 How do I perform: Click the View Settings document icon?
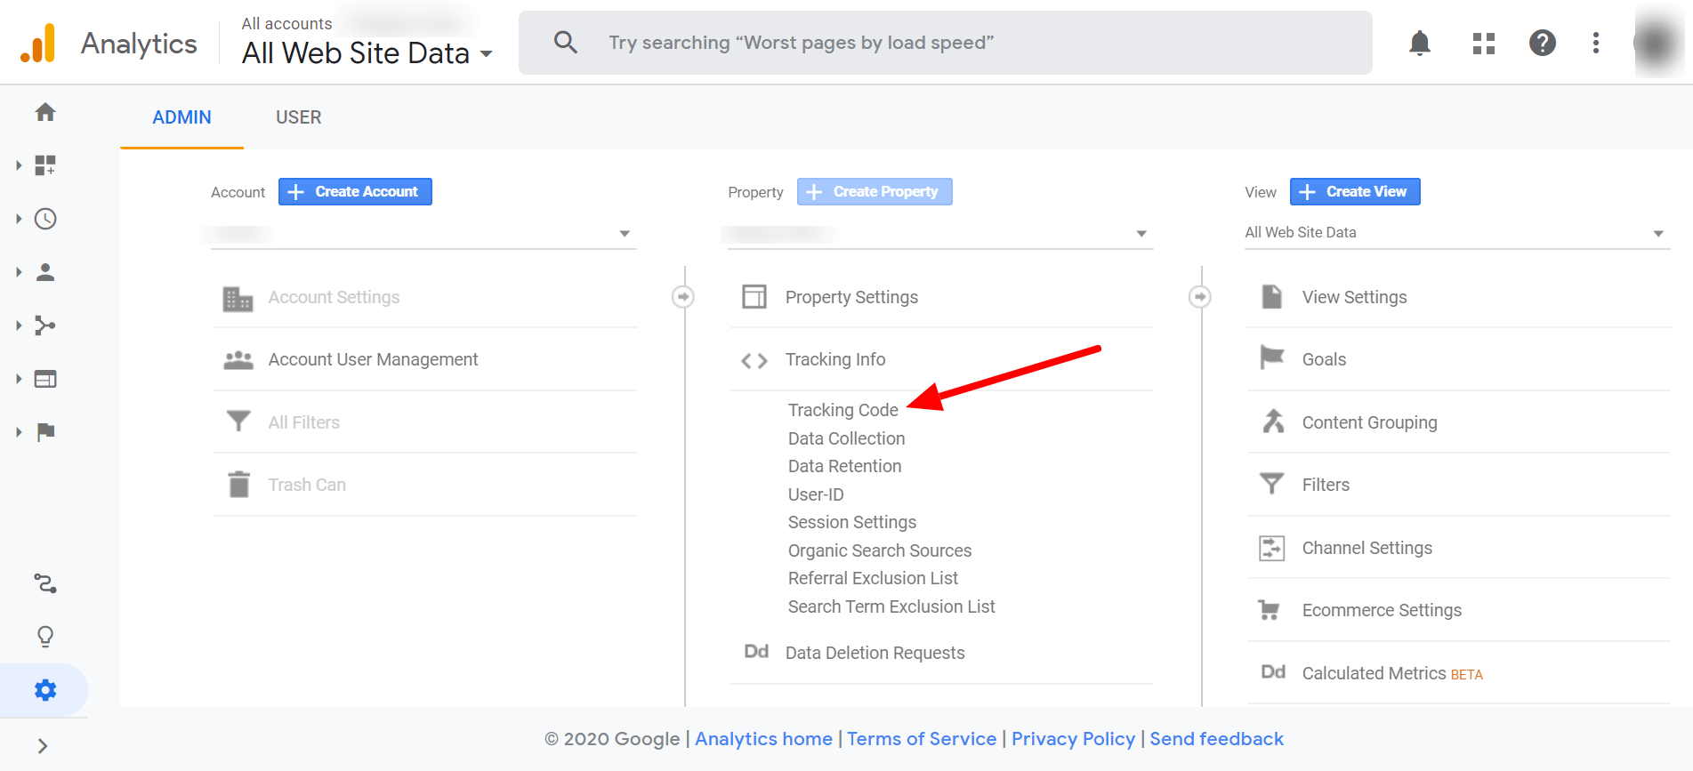[x=1272, y=297]
